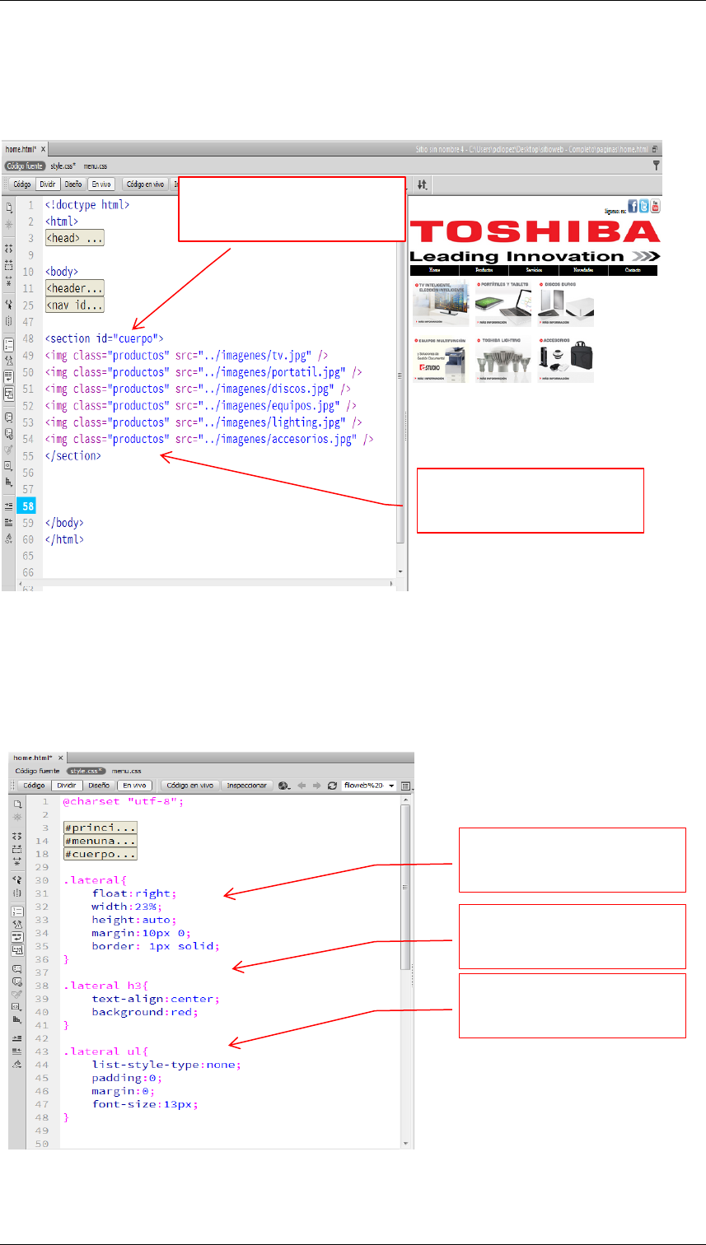This screenshot has width=706, height=1245.
Task: Open Facebook icon in Toshiba preview
Action: click(x=633, y=206)
